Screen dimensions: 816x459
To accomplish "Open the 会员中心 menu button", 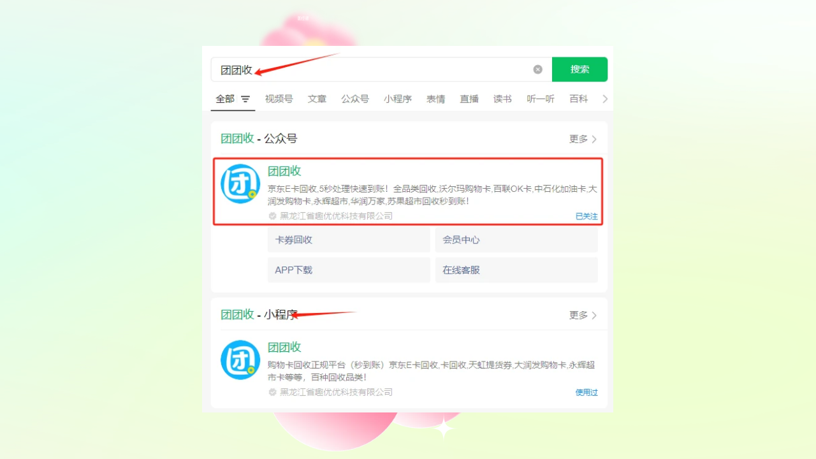I will click(516, 240).
